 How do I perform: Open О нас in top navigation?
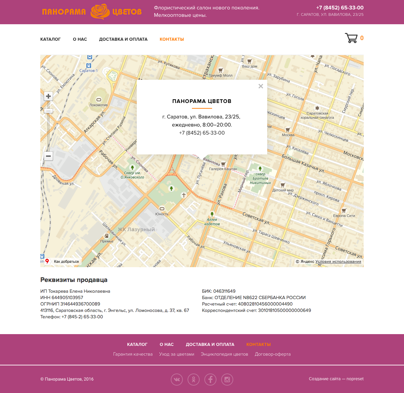(x=80, y=39)
